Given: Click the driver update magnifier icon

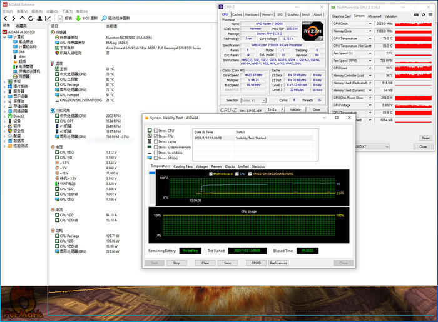Looking at the screenshot, I should (104, 18).
